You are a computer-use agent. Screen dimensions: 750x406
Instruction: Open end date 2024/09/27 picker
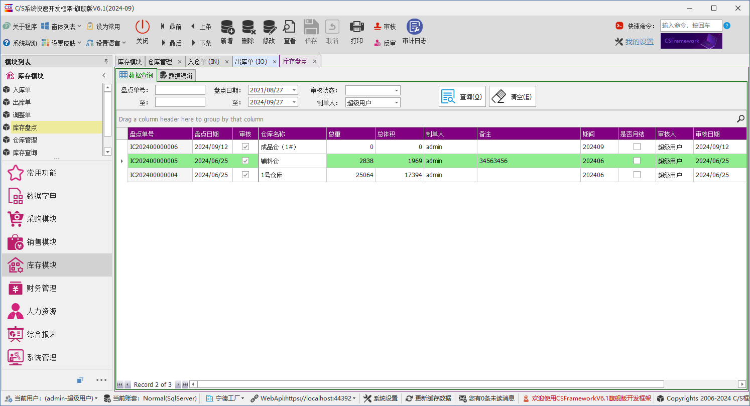tap(294, 102)
